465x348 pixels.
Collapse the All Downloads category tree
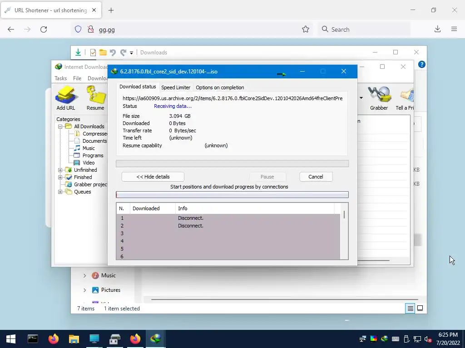pyautogui.click(x=60, y=127)
